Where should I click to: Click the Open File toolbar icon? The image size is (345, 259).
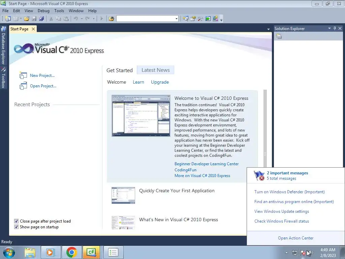click(x=27, y=19)
